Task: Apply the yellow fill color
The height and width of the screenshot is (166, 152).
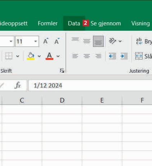Action: [31, 56]
